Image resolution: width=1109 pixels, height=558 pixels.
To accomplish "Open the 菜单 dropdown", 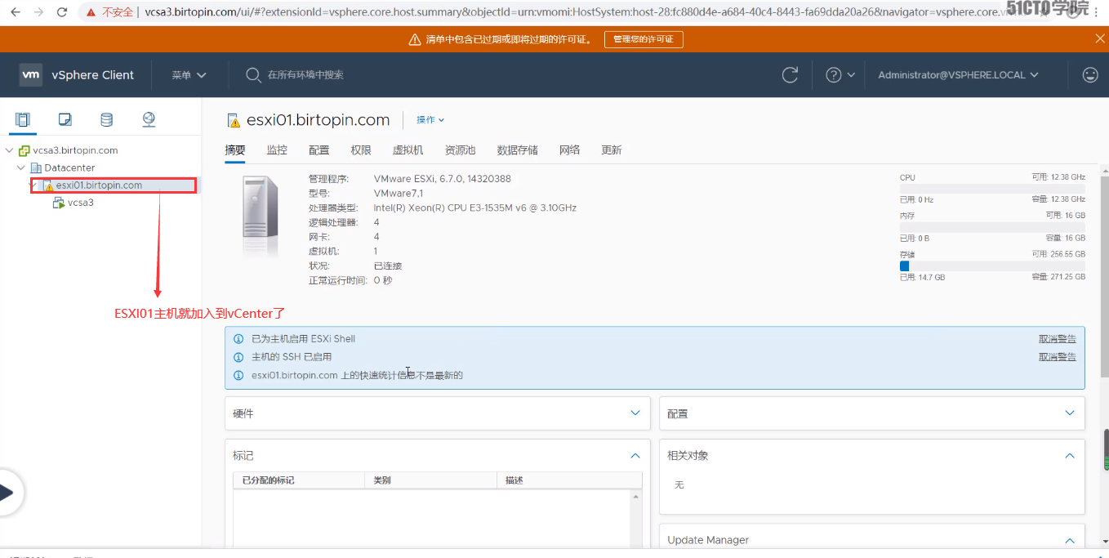I will (x=189, y=74).
